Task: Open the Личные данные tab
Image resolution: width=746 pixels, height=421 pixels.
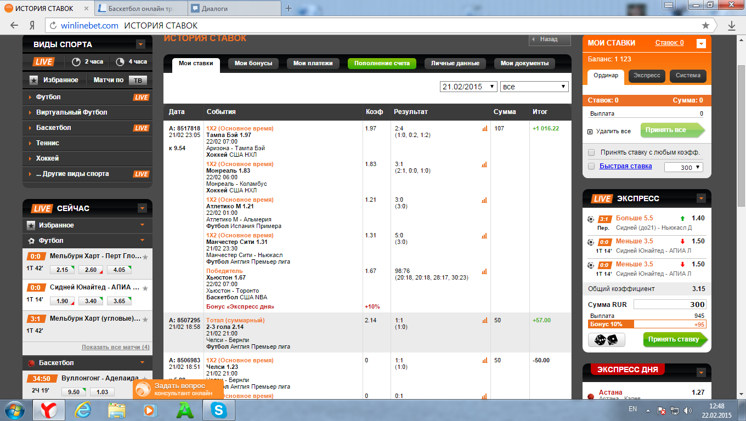Action: [455, 64]
